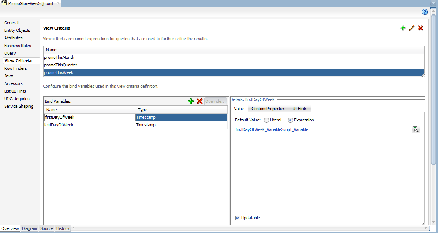438x233 pixels.
Task: Open the UI Hints tab
Action: (300, 109)
